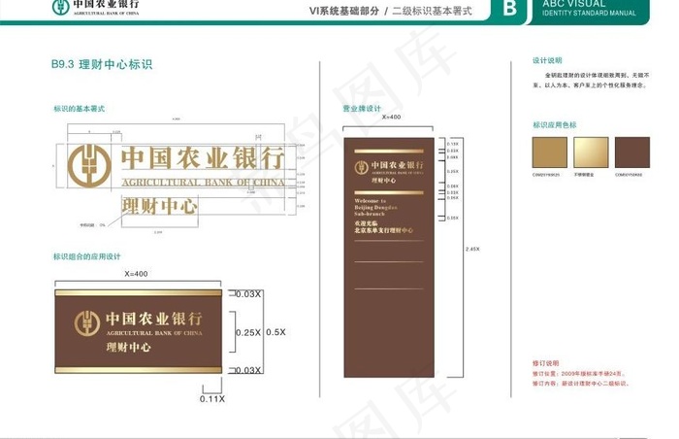Viewport: 679px width, 439px height.
Task: Select the dark brown color swatch
Action: click(x=632, y=152)
